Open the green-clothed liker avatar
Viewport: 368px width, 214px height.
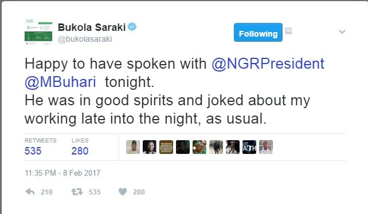(x=199, y=147)
